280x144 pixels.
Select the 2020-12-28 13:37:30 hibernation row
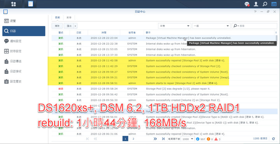[163, 55]
